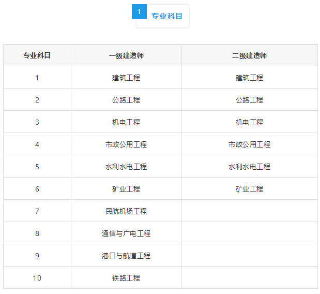
Task: Select 矿业工程 under 一级建造师
Action: [126, 189]
